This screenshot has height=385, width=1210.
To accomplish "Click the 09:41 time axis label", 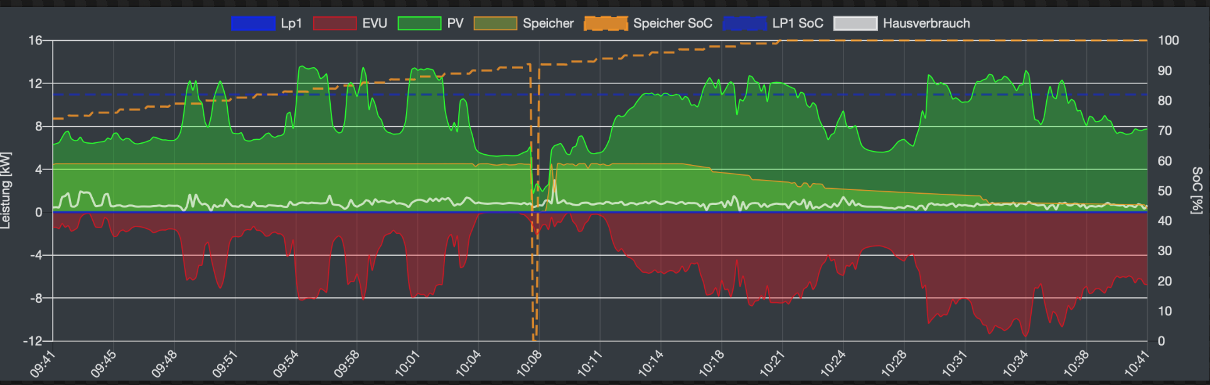I will click(x=43, y=364).
